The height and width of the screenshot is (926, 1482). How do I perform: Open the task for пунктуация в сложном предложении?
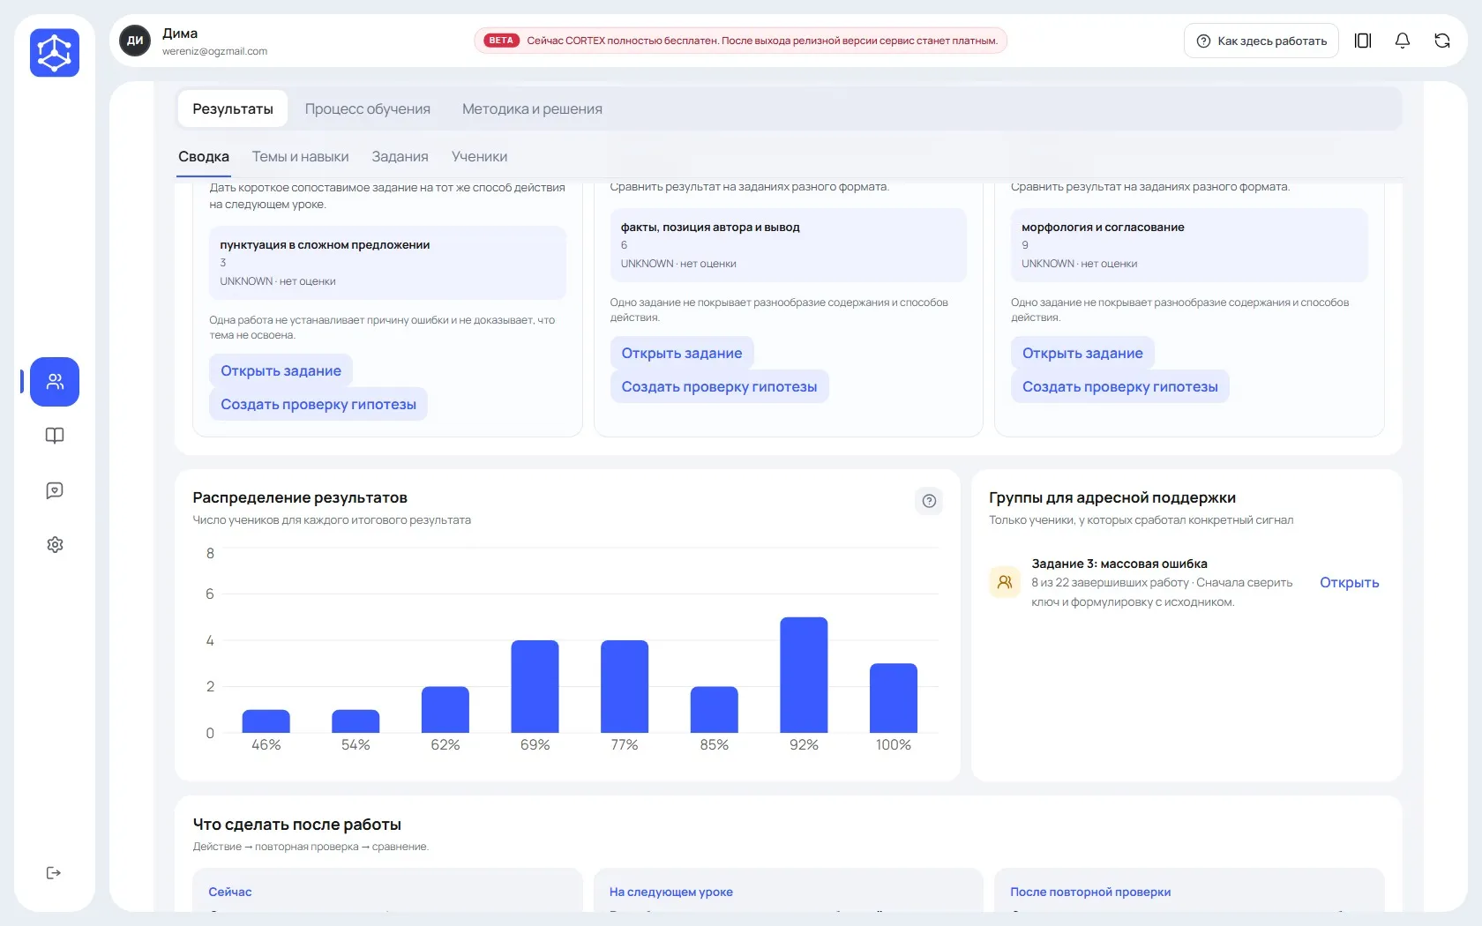tap(281, 370)
